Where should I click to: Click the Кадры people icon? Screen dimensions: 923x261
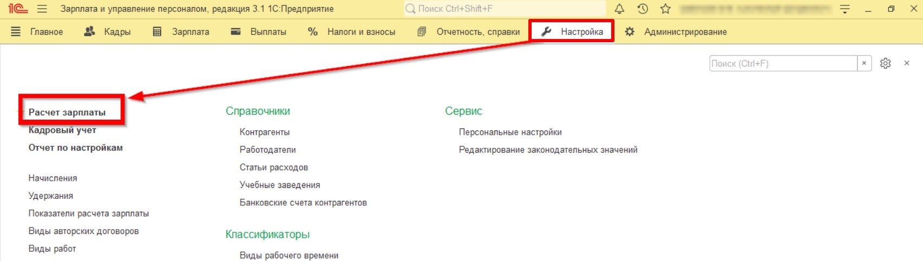[90, 32]
